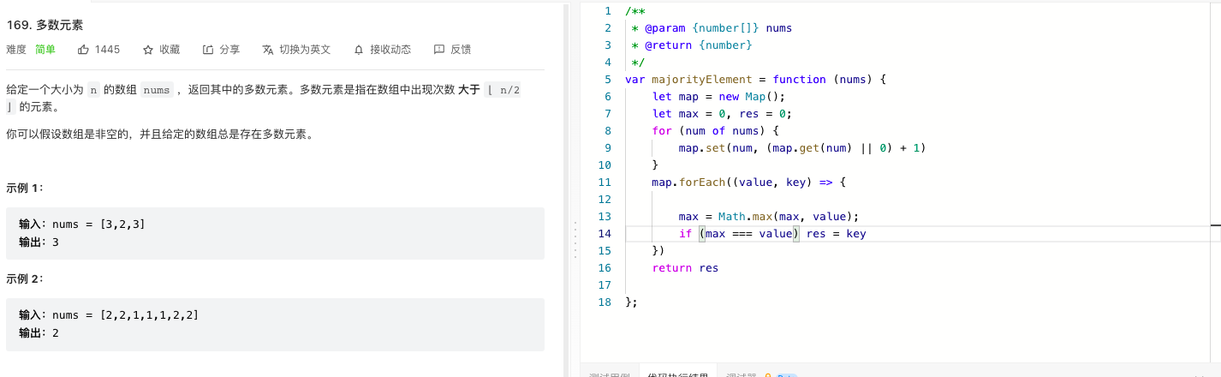Click the like count 1445
Viewport: 1221px width, 377px height.
(107, 50)
